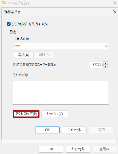This screenshot has height=154, width=118.
Task: Click the 追加(A) button
Action: tap(23, 55)
